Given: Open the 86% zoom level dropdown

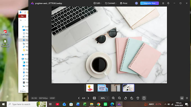Looking at the screenshot, I should click(x=104, y=98).
